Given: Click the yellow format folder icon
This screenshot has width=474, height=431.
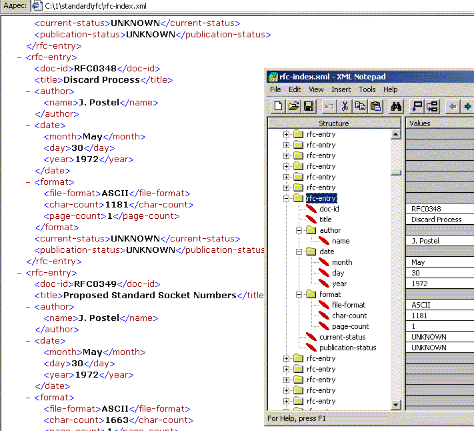Looking at the screenshot, I should point(311,294).
